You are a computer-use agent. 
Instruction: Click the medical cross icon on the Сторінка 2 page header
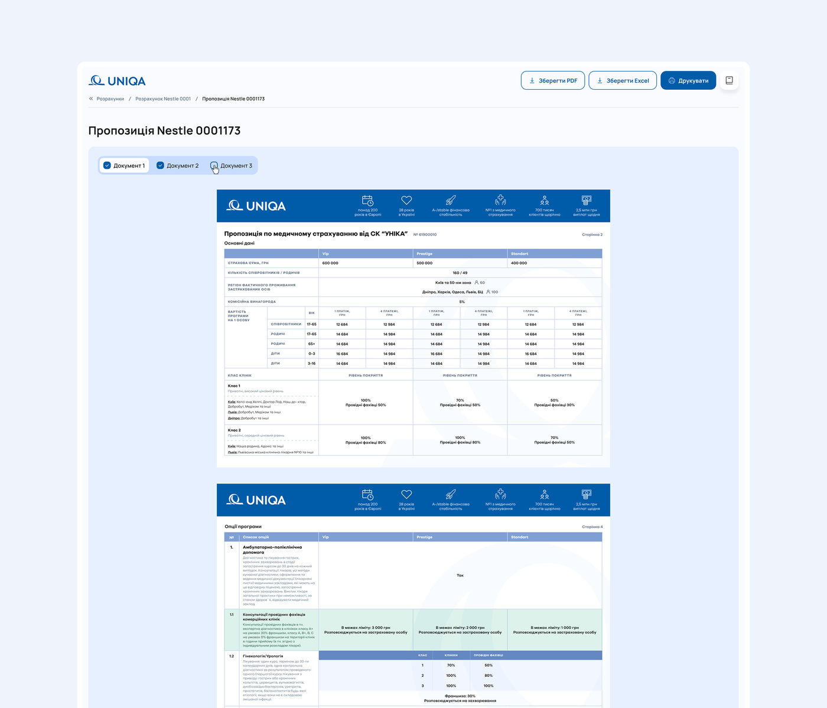pyautogui.click(x=500, y=200)
